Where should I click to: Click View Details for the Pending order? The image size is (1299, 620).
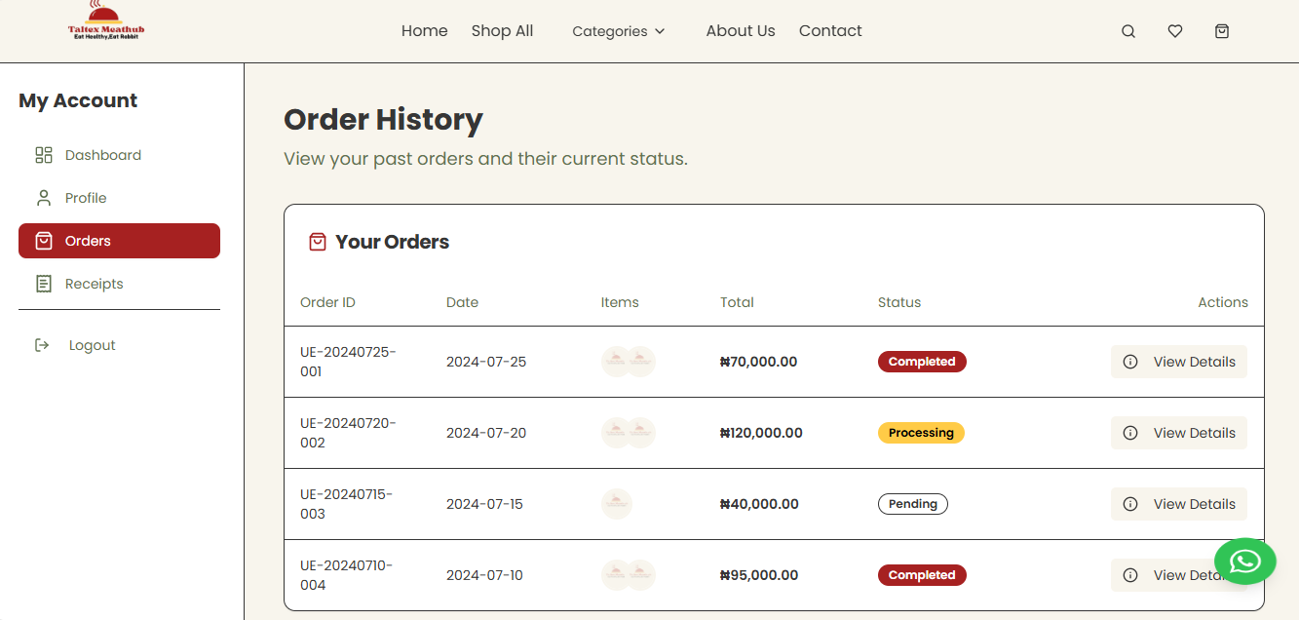tap(1179, 504)
